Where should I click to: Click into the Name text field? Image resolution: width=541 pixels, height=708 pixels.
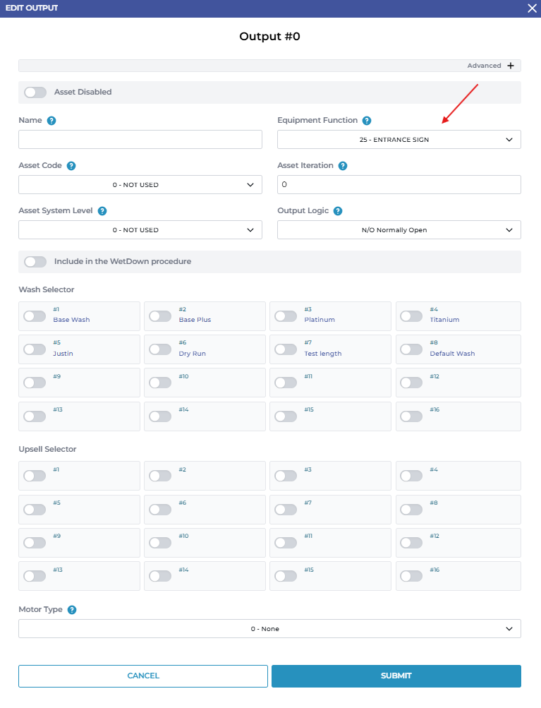(140, 140)
